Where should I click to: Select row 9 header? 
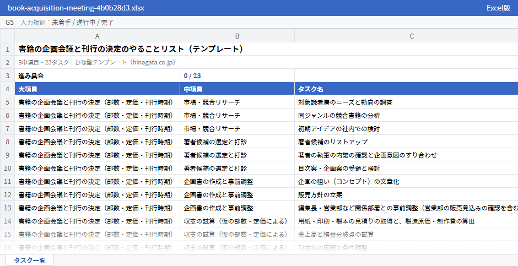pos(7,155)
